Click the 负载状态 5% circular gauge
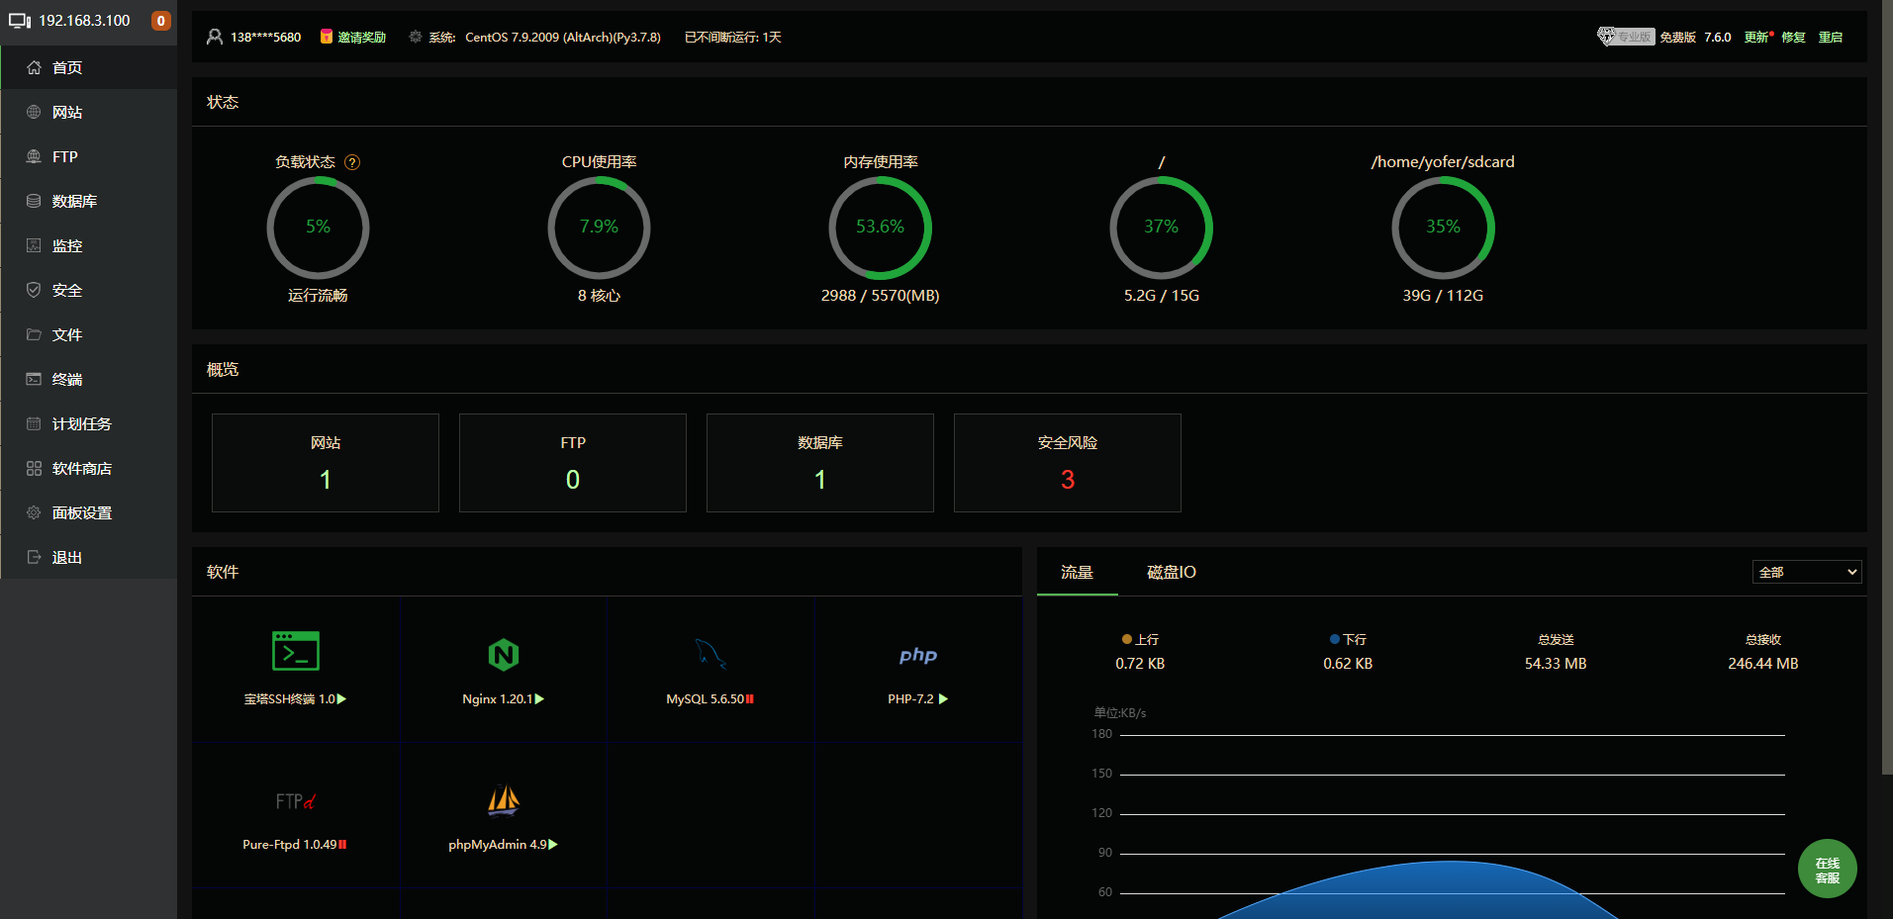This screenshot has height=919, width=1893. point(318,228)
